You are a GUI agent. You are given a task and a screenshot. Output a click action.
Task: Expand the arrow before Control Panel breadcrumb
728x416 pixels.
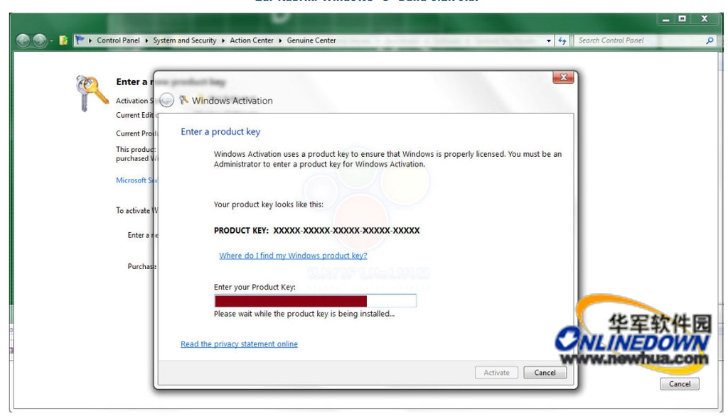(90, 40)
